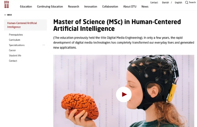Click the back arrow icon
The image size is (197, 127).
5,15
